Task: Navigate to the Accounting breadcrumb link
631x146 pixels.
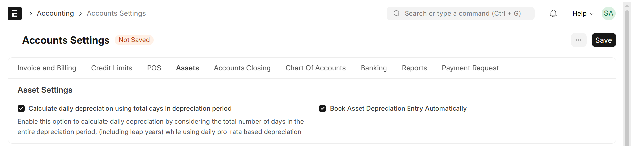Action: [55, 13]
